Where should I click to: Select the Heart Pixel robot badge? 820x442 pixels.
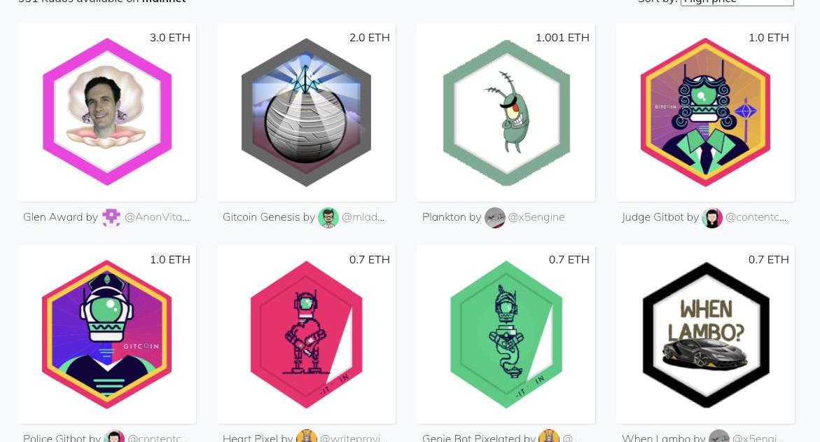[x=307, y=334]
